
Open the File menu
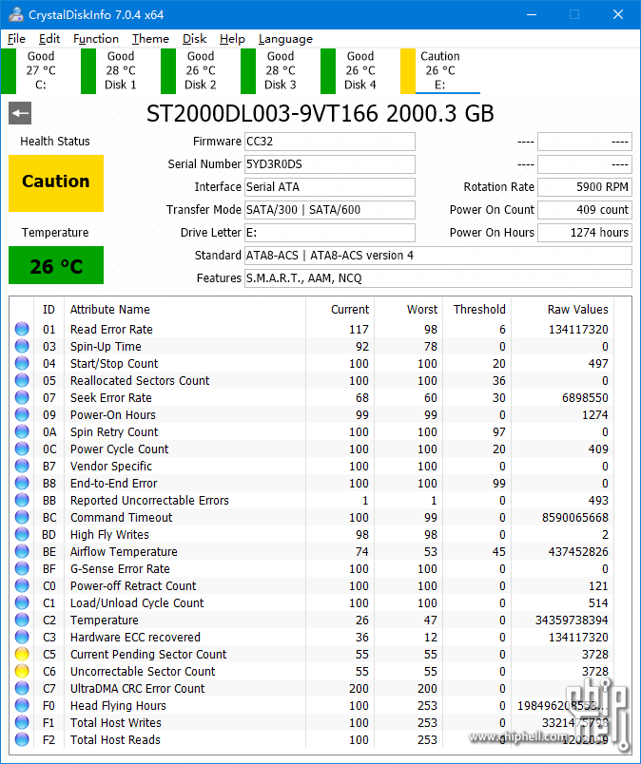point(16,39)
